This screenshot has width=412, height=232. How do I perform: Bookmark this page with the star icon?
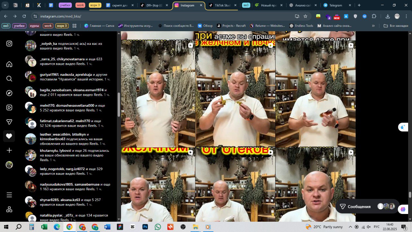305,16
